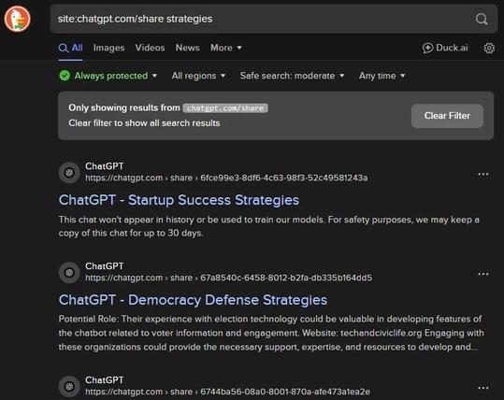Screen dimensions: 504x400
Task: Focus the search query input field
Action: [x=264, y=19]
